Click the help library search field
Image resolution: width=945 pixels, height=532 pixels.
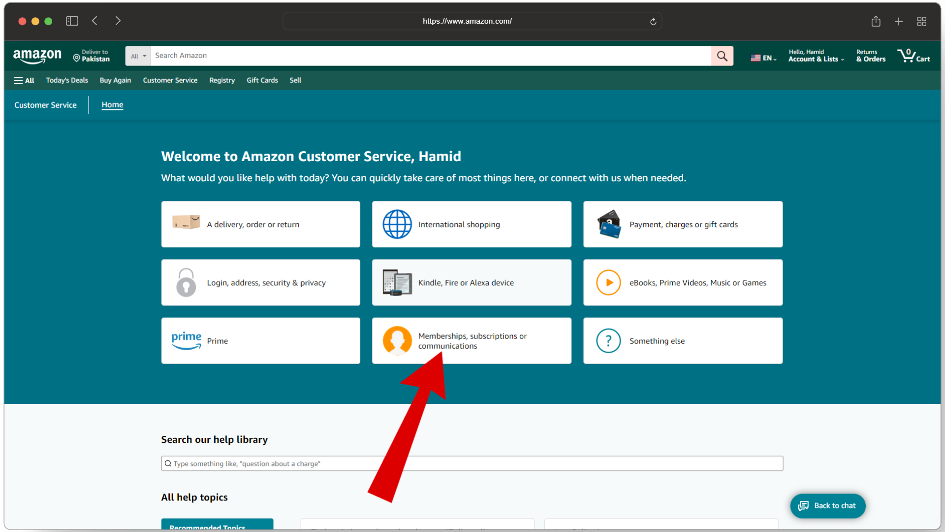[472, 464]
